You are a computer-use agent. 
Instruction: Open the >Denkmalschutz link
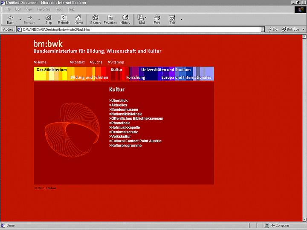[x=124, y=132]
